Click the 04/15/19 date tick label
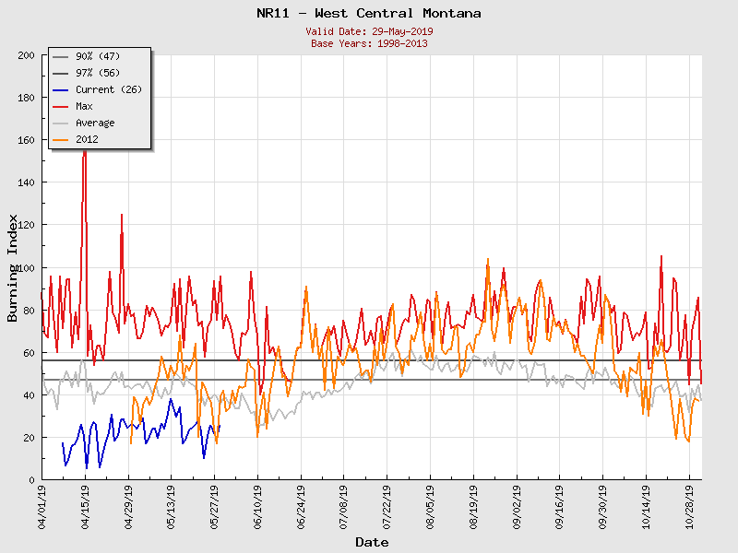This screenshot has height=553, width=738. [86, 505]
